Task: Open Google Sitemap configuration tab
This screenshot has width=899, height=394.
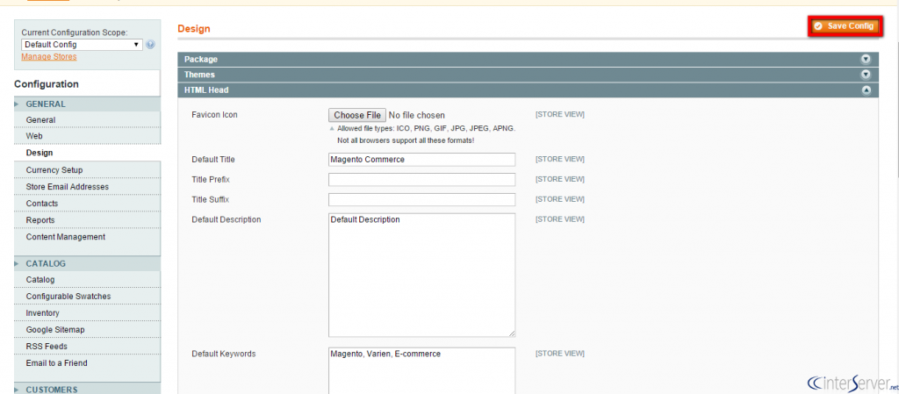Action: coord(87,330)
